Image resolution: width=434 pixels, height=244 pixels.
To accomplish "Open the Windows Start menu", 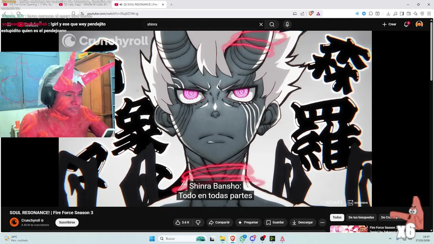I will [x=152, y=239].
